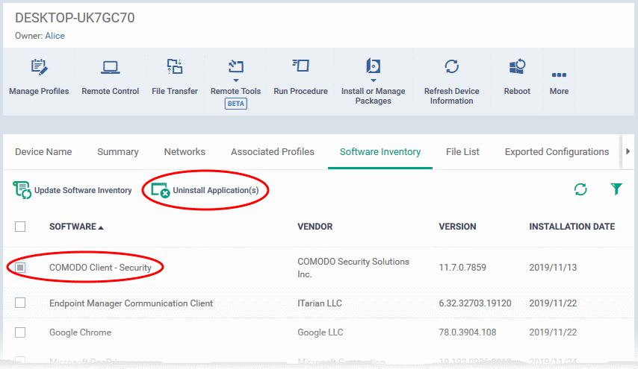Screen dimensions: 638x369
Task: Open the More options ellipsis icon
Action: (559, 75)
